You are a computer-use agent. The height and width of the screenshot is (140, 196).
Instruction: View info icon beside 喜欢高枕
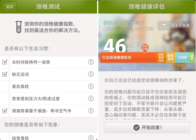[x=91, y=86]
